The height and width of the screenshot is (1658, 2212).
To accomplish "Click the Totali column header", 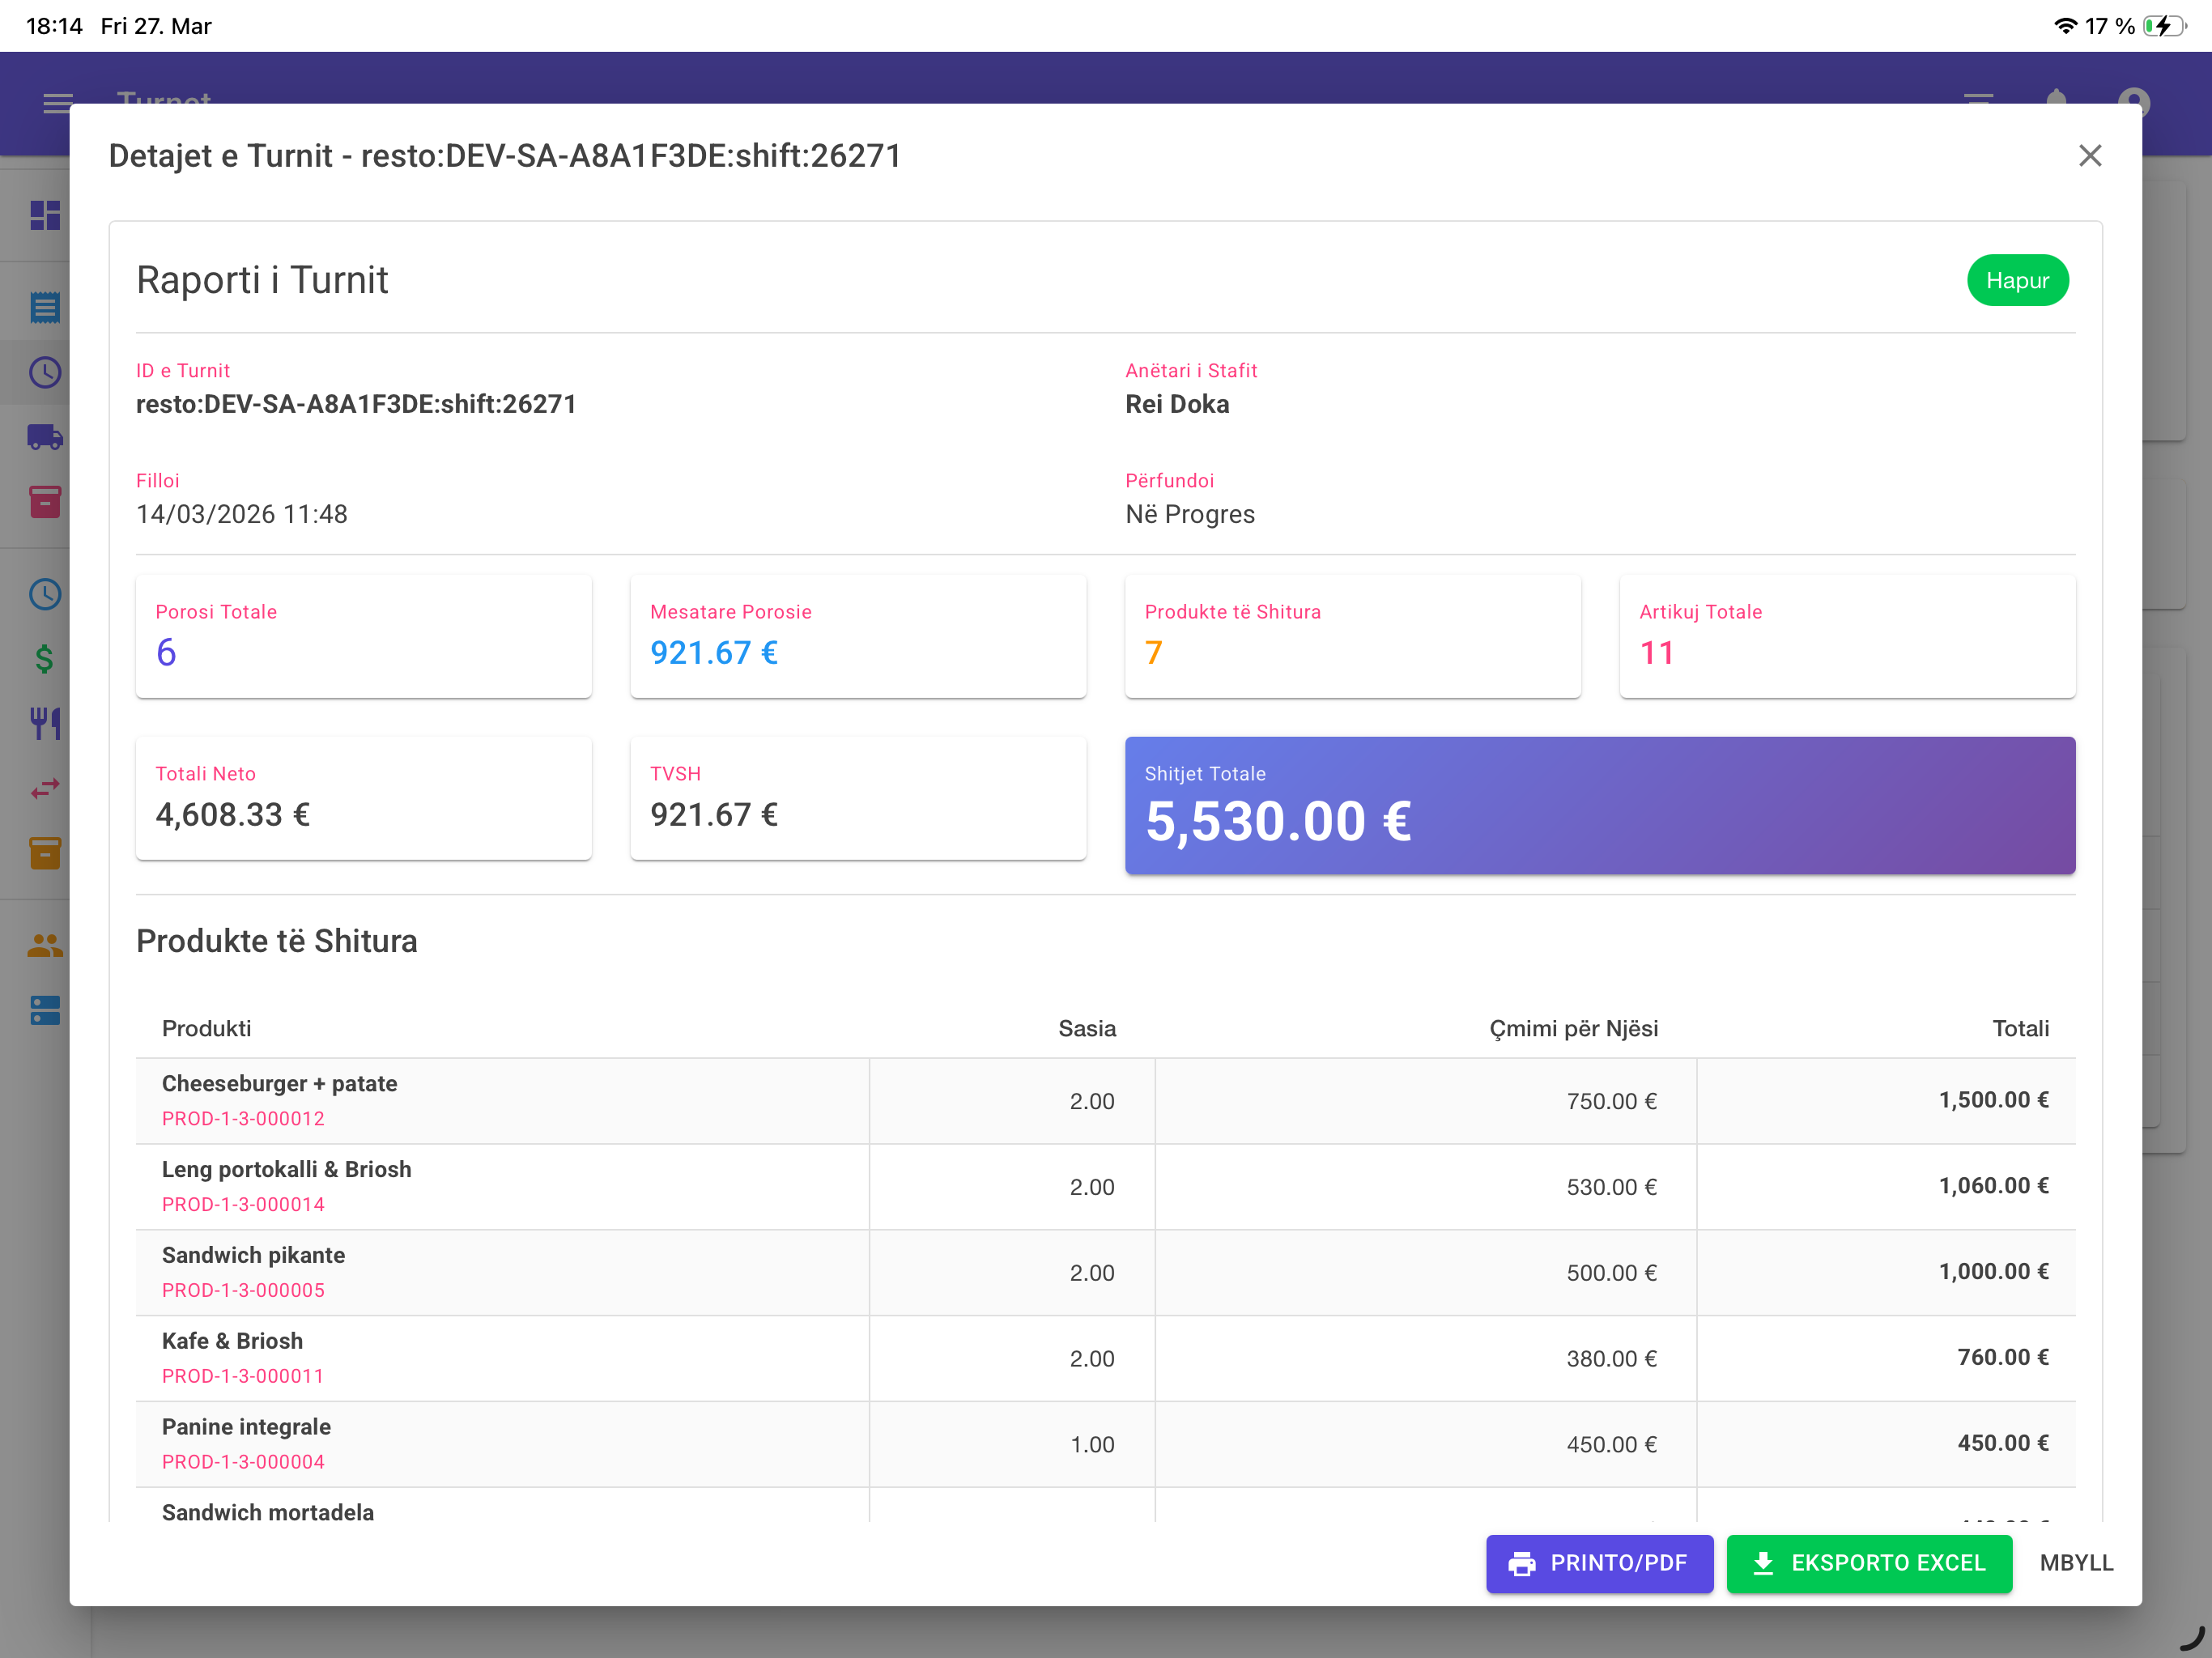I will click(2021, 1029).
